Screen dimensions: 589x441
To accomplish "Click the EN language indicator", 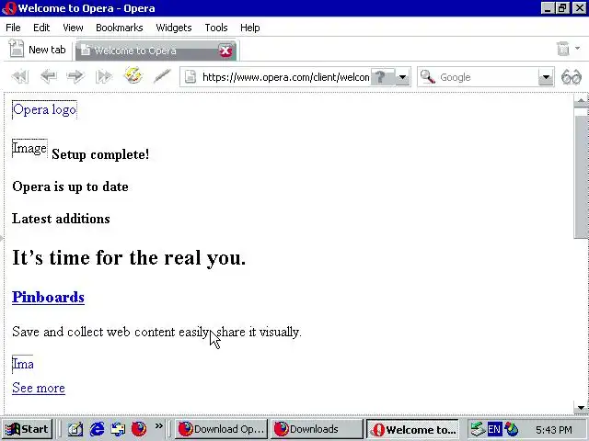I will tap(494, 429).
